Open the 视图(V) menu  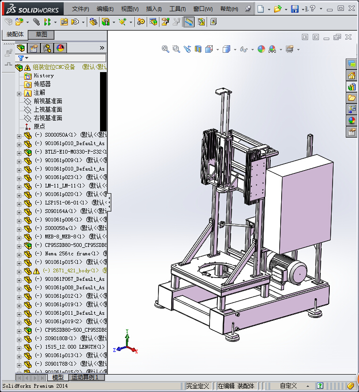130,9
